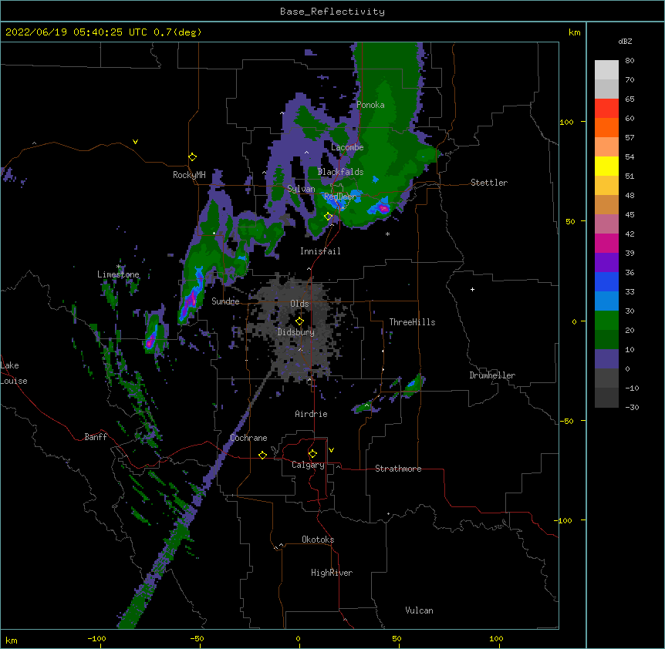Select the Innisfail label
Image resolution: width=665 pixels, height=649 pixels.
(320, 251)
